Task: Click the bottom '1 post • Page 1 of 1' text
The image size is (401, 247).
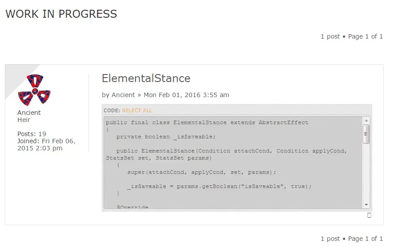Action: [x=352, y=239]
